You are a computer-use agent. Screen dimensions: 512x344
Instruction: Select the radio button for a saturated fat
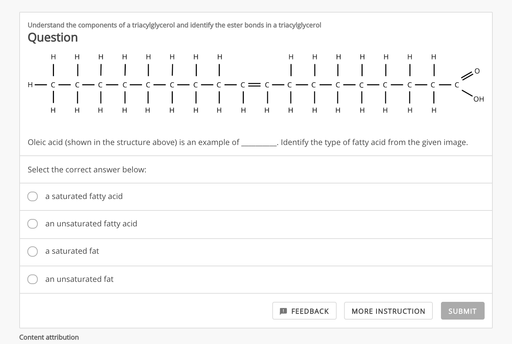(x=33, y=251)
